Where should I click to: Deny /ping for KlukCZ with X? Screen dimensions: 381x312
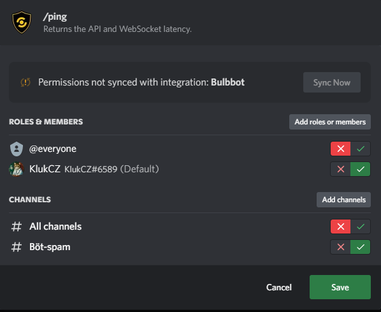[x=340, y=169]
